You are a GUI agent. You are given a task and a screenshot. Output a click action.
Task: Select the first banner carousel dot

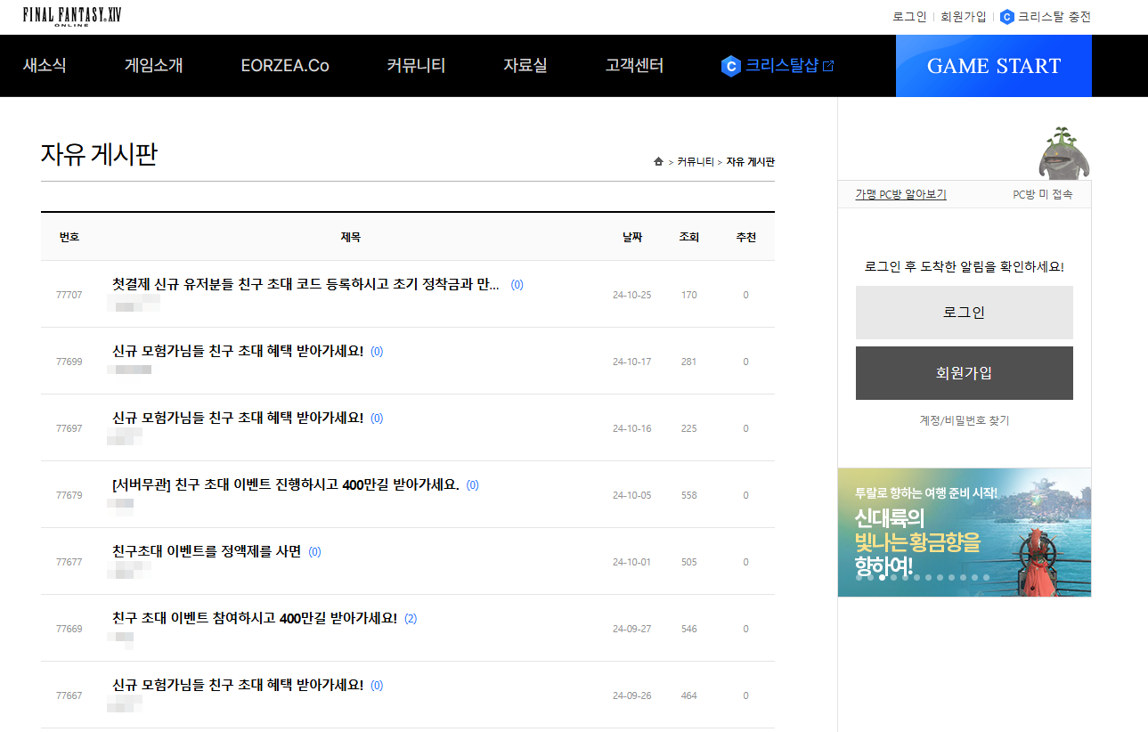(859, 577)
